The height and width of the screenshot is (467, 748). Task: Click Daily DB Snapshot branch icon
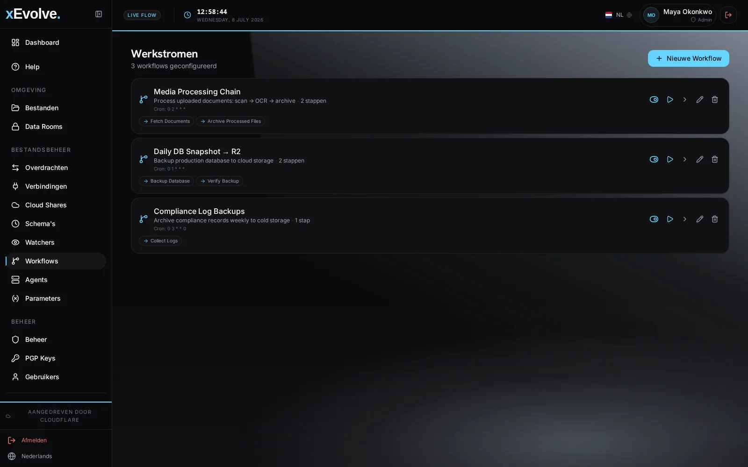[x=144, y=159]
